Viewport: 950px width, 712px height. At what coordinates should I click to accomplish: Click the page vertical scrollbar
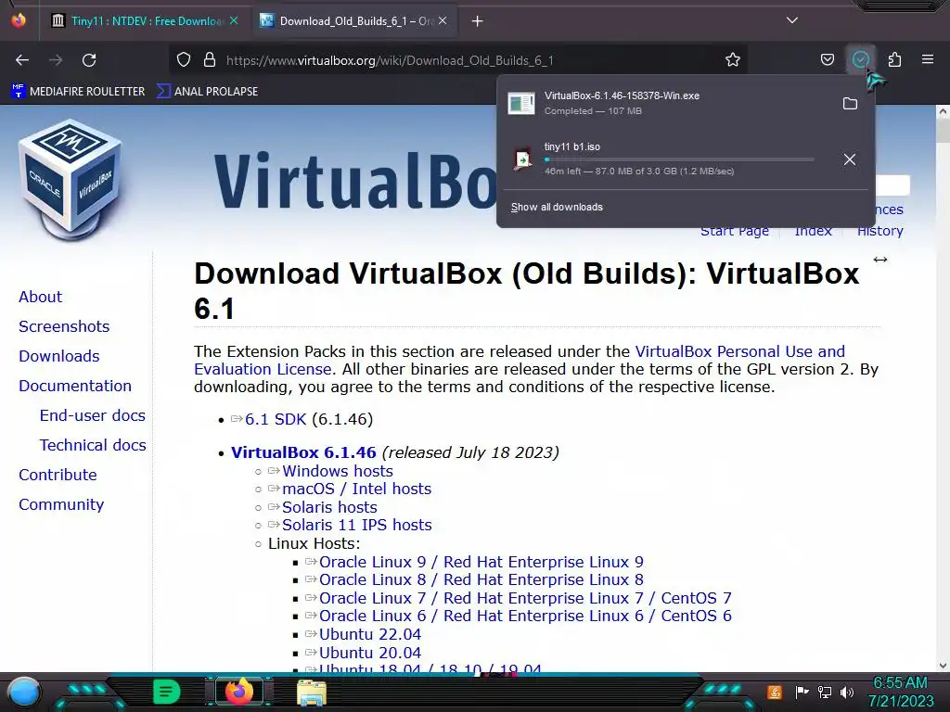943,388
